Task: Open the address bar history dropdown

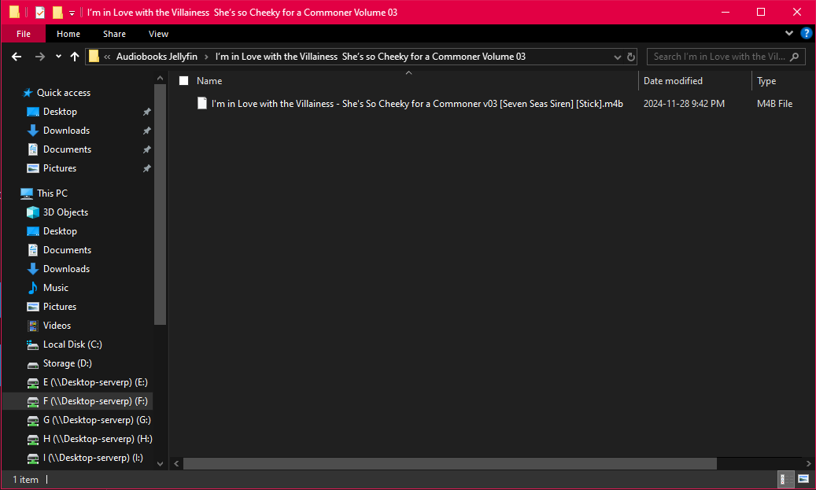Action: pyautogui.click(x=617, y=57)
